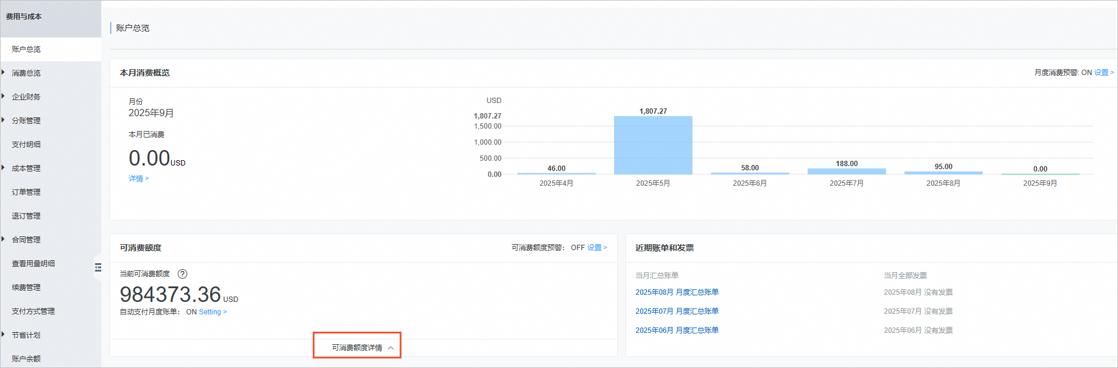
Task: Expand the 消费总览 sidebar triangle
Action: 3,73
